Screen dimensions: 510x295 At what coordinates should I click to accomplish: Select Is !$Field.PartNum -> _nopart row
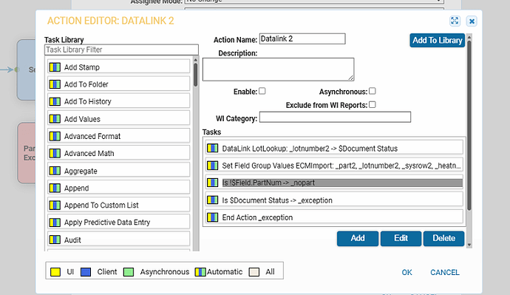334,183
